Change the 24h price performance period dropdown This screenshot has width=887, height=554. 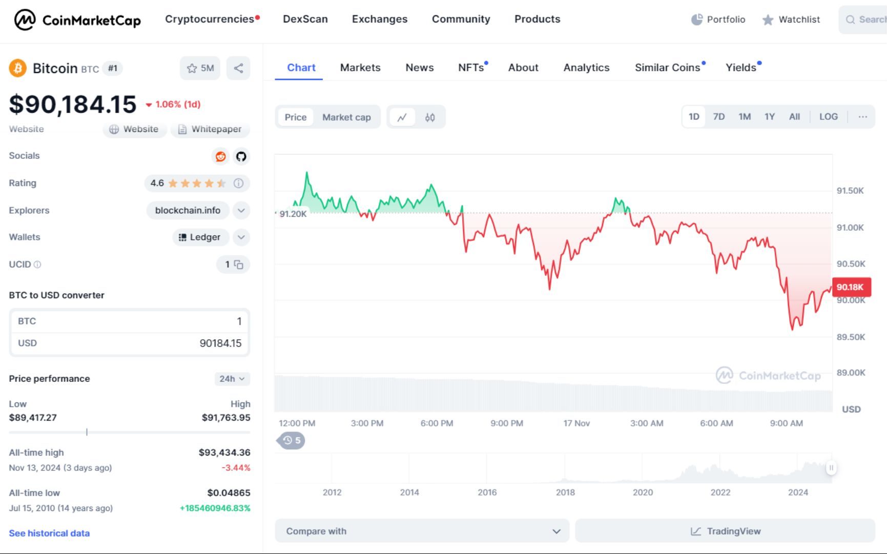tap(232, 379)
